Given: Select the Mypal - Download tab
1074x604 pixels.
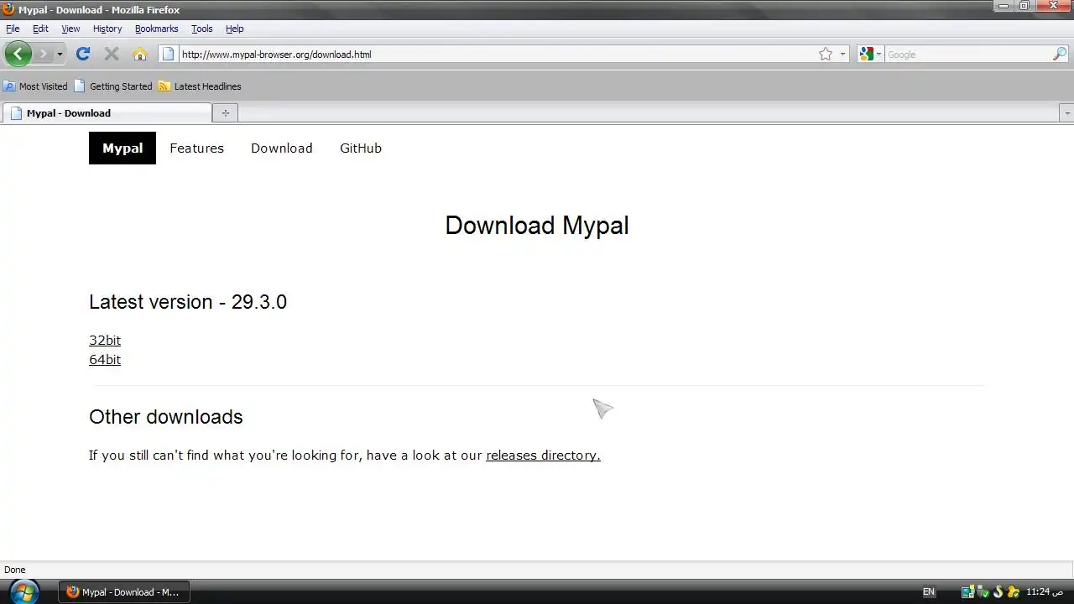Looking at the screenshot, I should pyautogui.click(x=107, y=113).
